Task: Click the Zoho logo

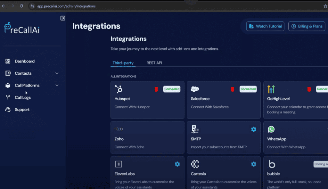Action: click(x=119, y=129)
